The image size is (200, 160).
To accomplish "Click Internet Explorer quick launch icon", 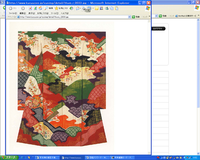I will 25,158.
